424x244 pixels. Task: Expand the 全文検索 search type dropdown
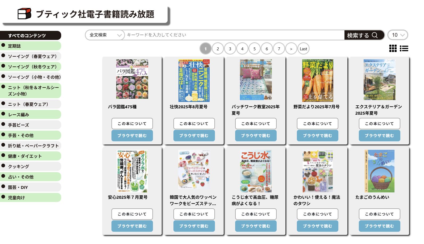point(105,35)
